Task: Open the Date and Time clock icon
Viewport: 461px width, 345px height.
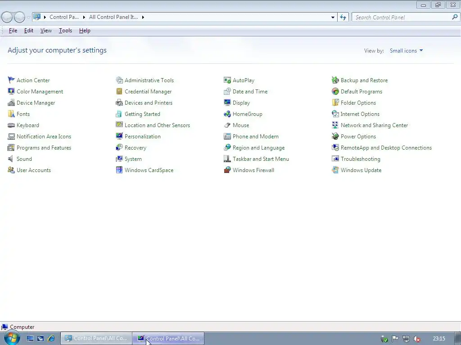Action: click(227, 91)
